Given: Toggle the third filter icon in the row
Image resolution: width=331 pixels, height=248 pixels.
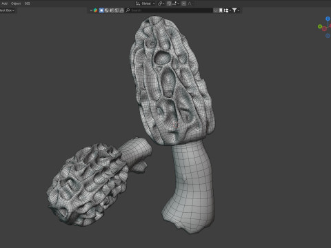Looking at the screenshot, I should point(112,10).
